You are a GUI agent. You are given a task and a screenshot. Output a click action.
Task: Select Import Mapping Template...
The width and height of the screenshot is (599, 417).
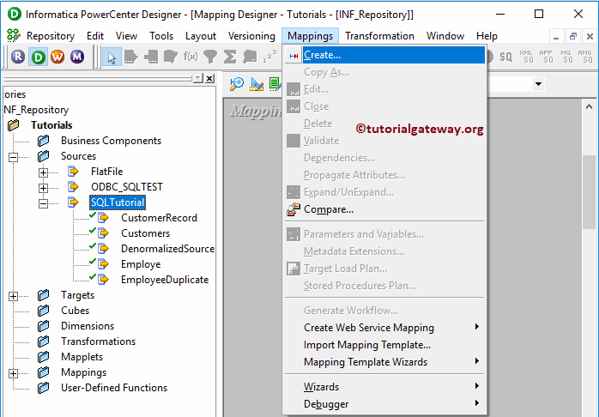pyautogui.click(x=385, y=345)
